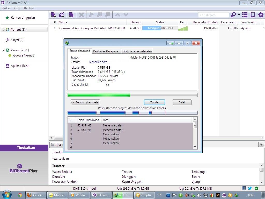Open Windows Start button
Image resolution: width=265 pixels, height=199 pixels.
6,194
